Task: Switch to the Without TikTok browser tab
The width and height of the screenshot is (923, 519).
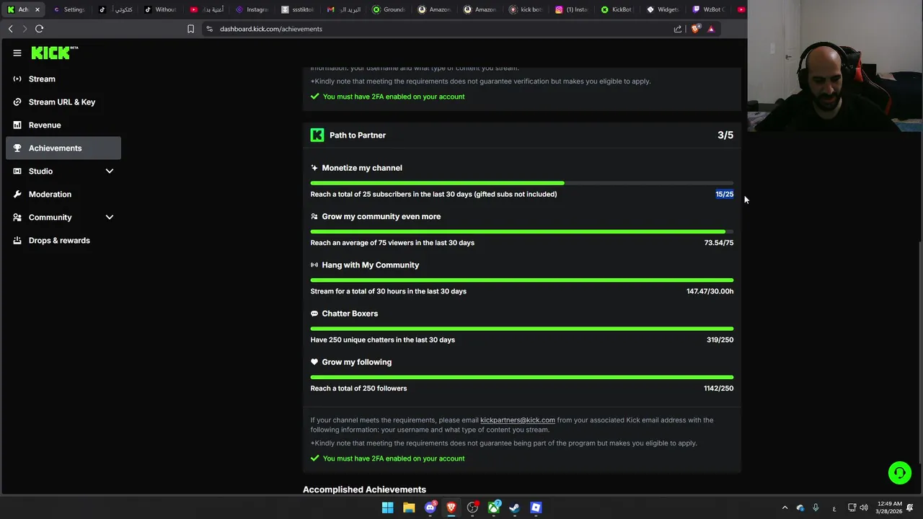Action: pos(160,9)
